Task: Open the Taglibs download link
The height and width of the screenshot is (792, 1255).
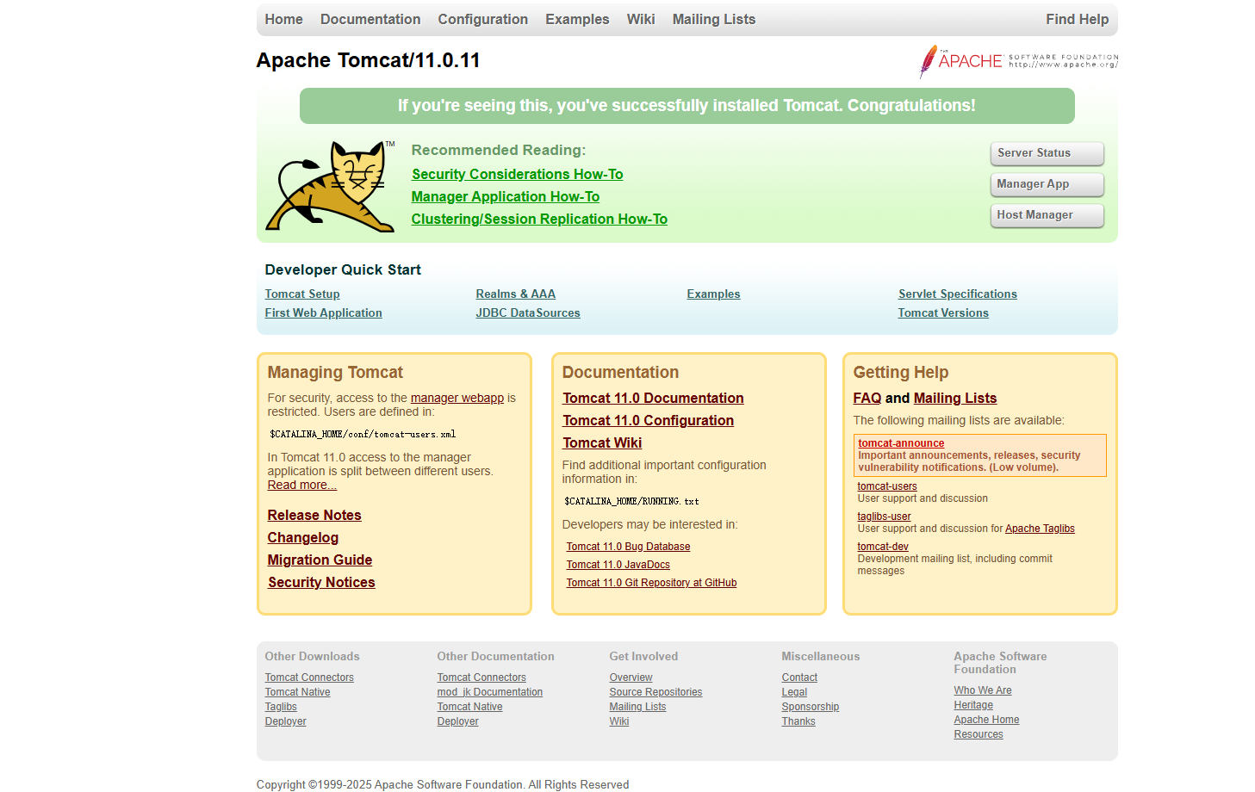Action: [281, 707]
